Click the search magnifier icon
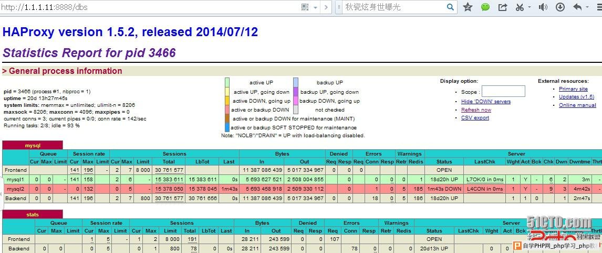602x253 pixels. click(x=450, y=7)
